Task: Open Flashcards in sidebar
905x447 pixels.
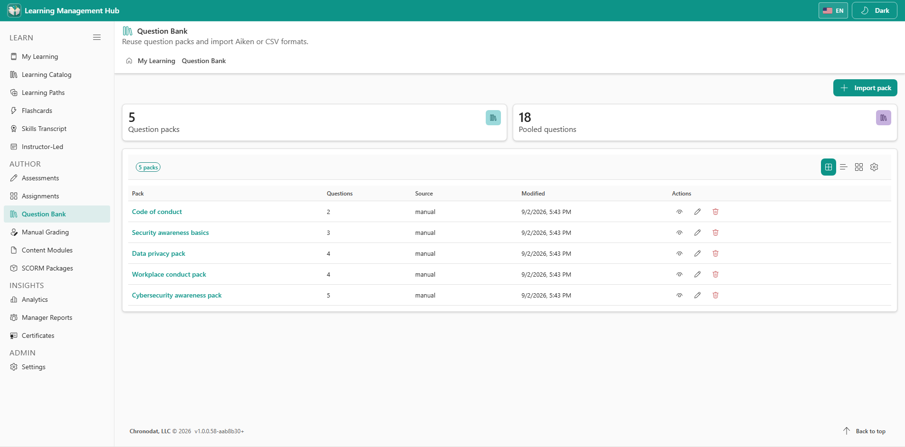Action: pos(57,111)
